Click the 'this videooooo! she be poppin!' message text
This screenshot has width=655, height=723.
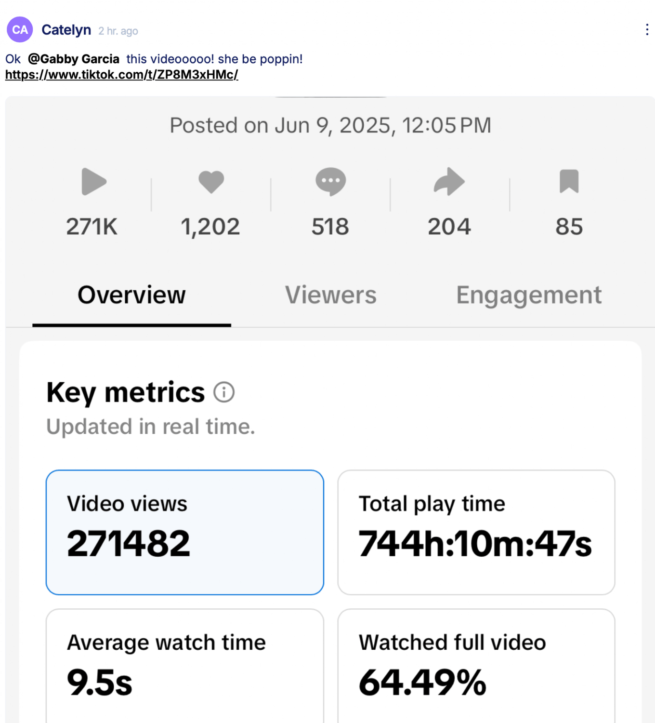pos(215,59)
